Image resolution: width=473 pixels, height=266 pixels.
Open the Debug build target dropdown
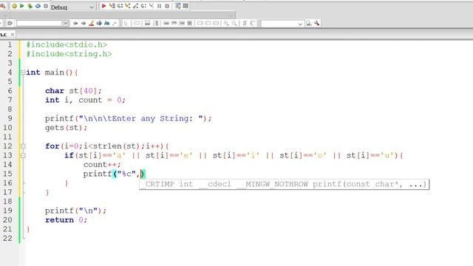coord(72,7)
